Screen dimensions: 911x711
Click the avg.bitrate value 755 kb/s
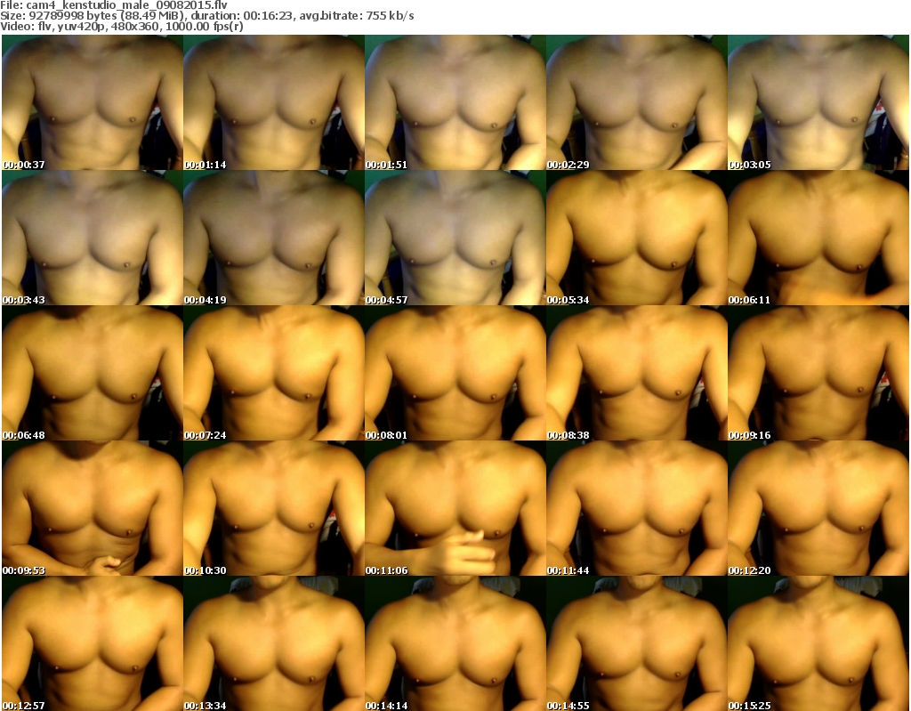point(391,16)
